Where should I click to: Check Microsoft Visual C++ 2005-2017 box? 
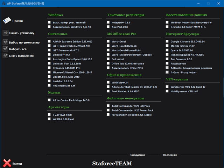tap(49, 72)
